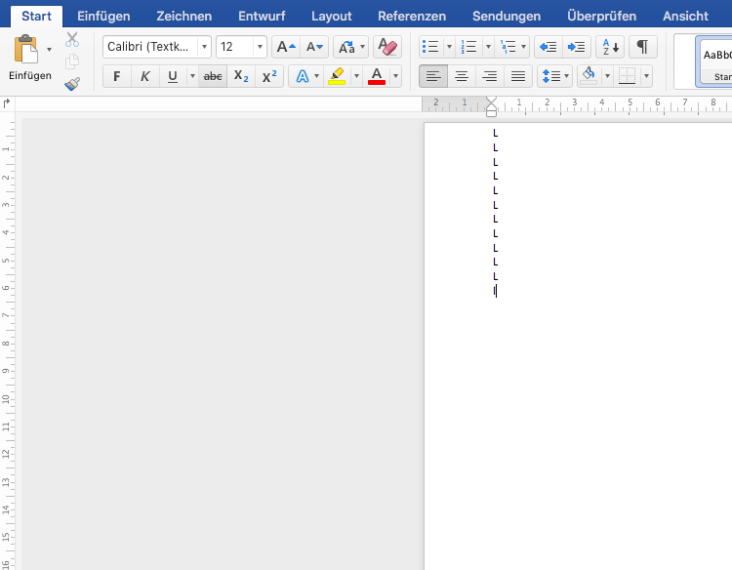Viewport: 732px width, 570px height.
Task: Open the font size dropdown arrow
Action: coord(260,47)
